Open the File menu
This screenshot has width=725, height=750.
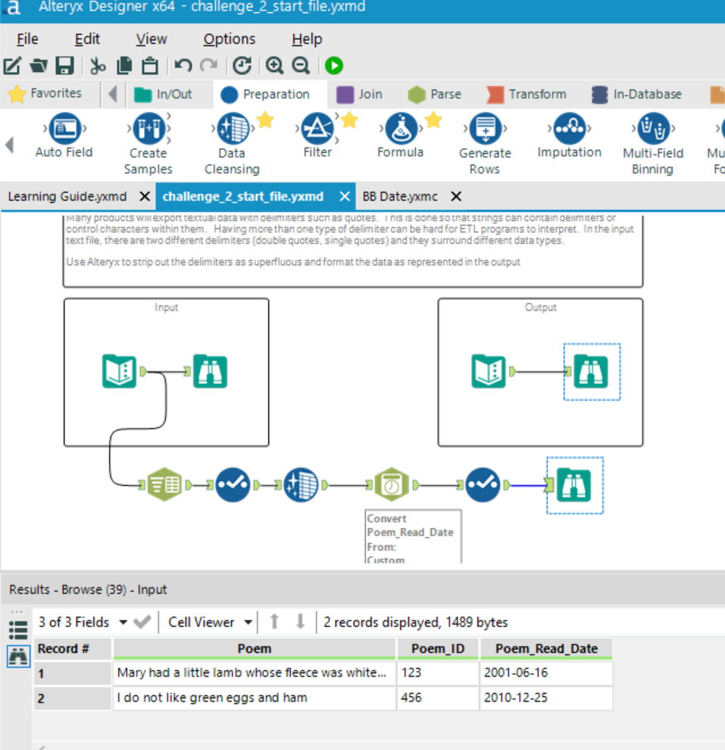pos(27,39)
